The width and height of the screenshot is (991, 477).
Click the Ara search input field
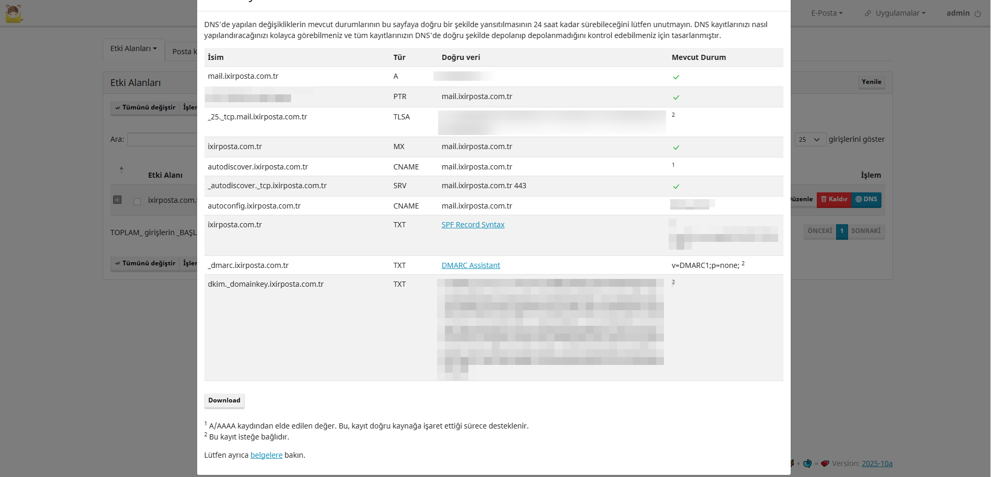(162, 140)
